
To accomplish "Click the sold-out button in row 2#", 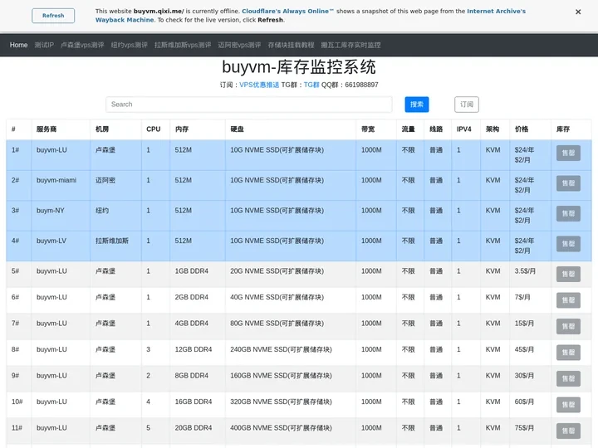I will coord(568,183).
